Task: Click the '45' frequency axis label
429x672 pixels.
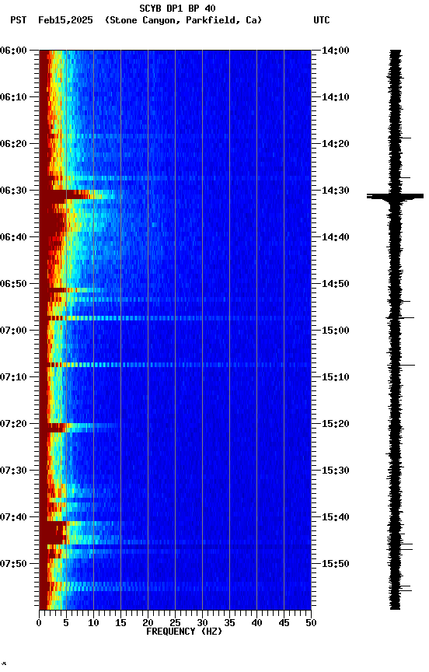Action: coord(284,623)
